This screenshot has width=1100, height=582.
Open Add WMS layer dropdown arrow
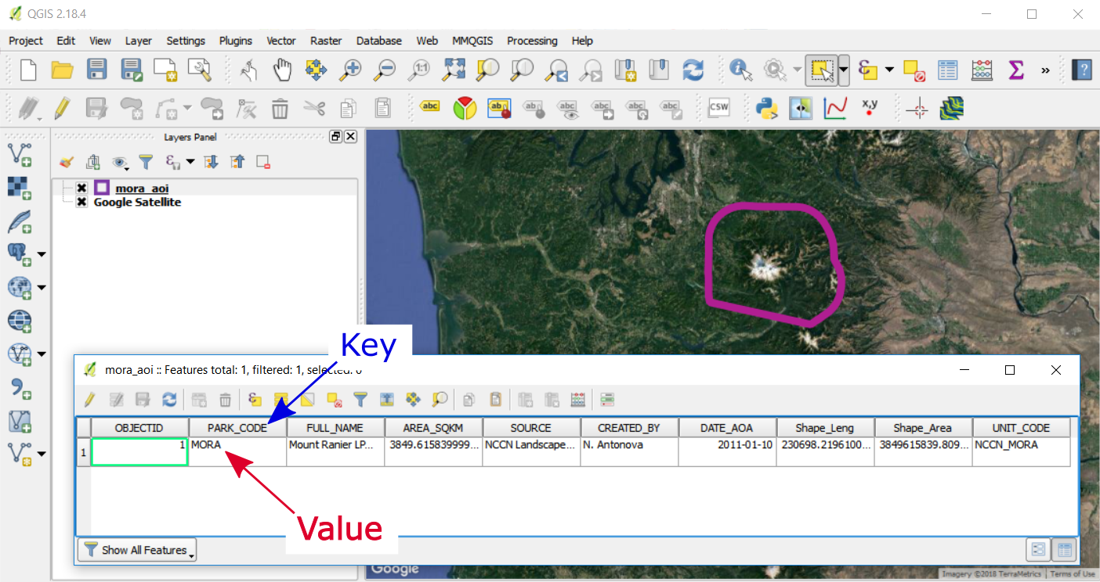(x=42, y=287)
